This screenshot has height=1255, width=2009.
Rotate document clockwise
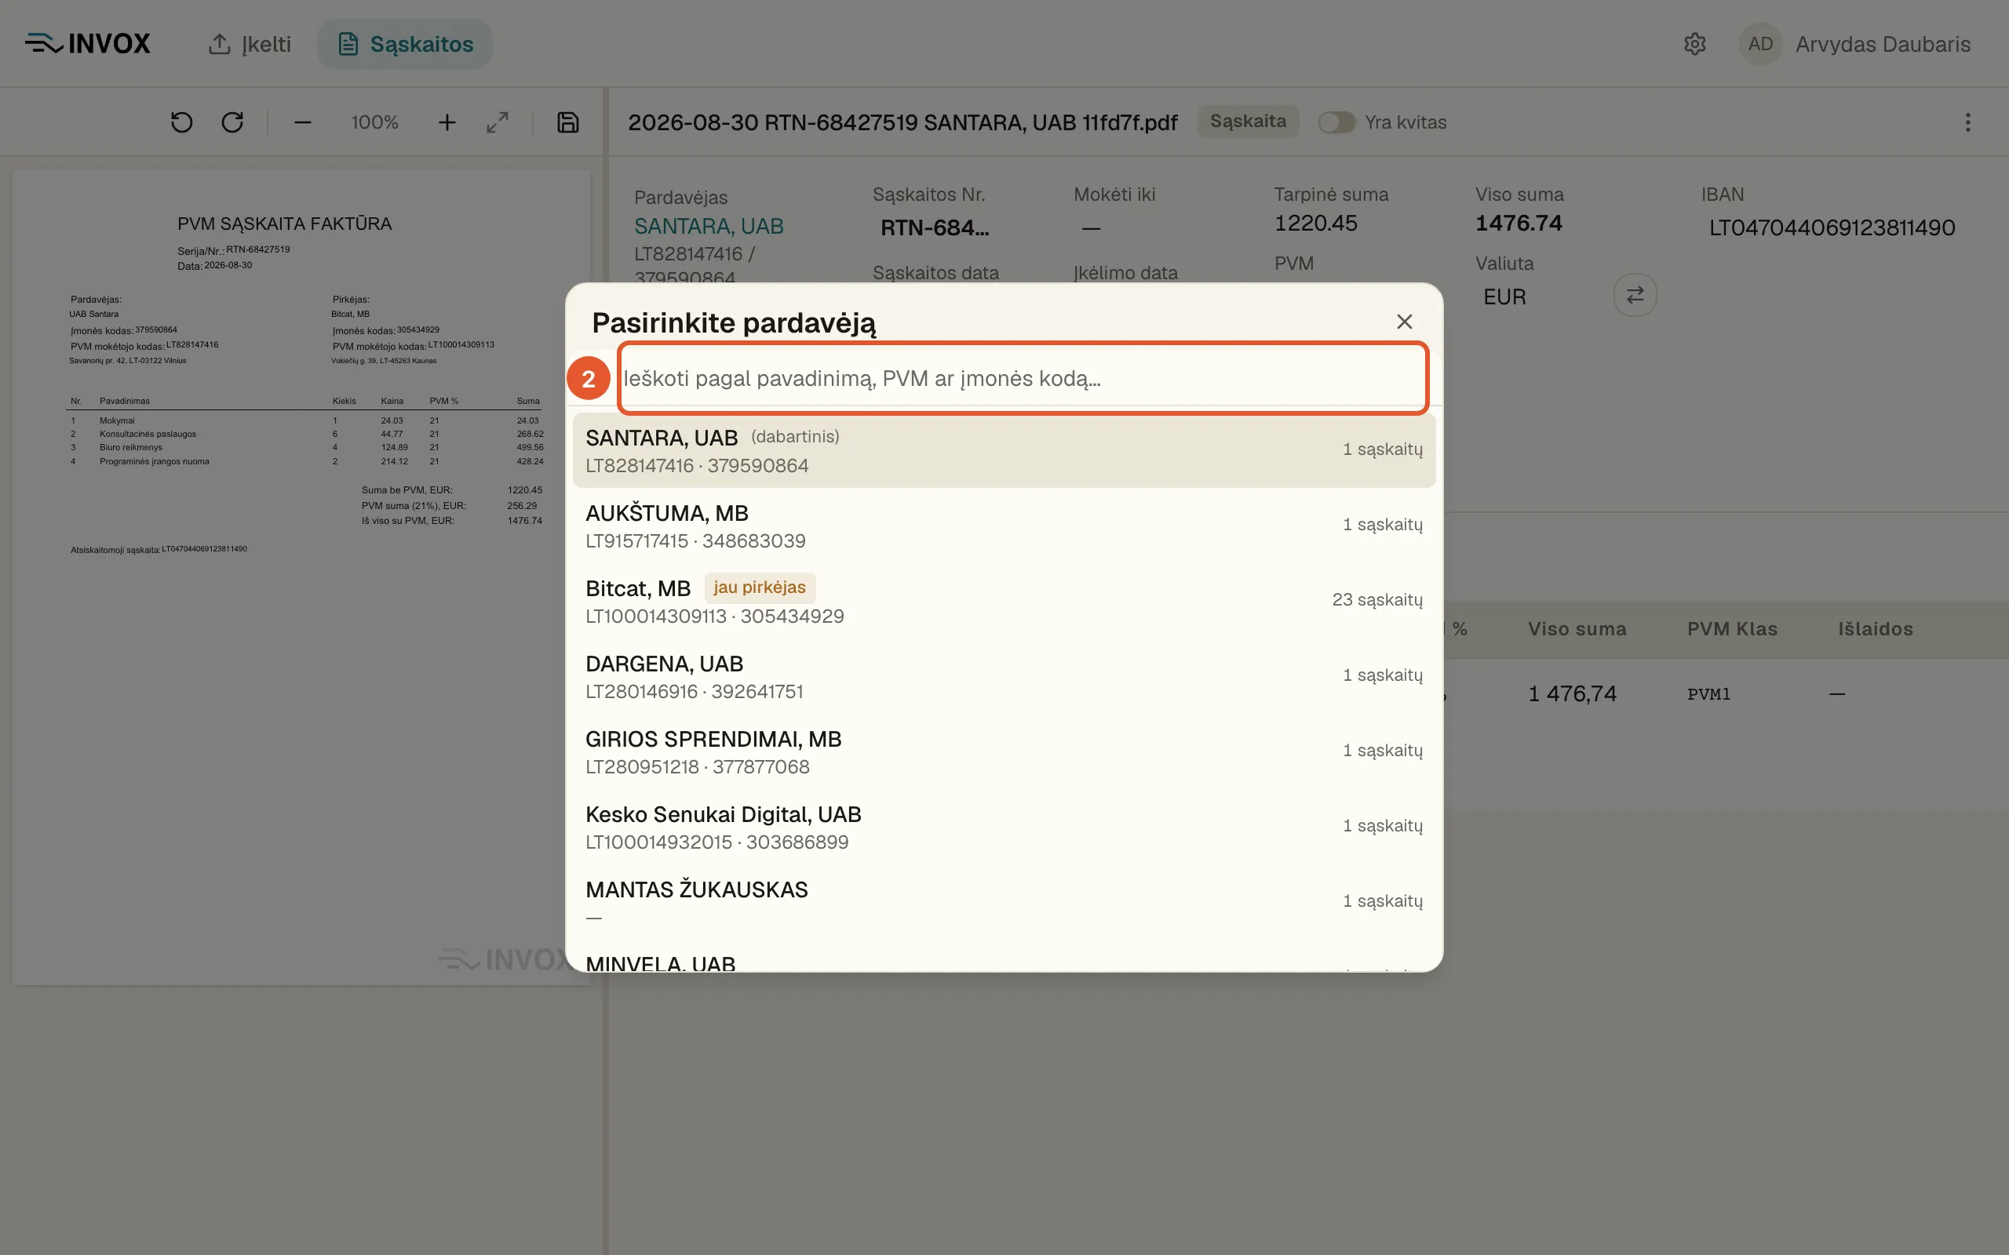point(232,123)
